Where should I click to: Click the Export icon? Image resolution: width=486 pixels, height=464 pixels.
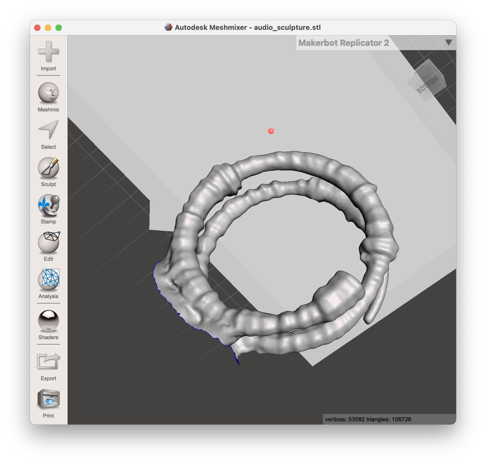click(48, 362)
